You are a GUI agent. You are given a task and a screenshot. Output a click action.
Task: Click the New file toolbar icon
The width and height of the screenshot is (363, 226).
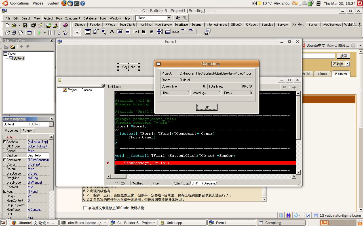pyautogui.click(x=8, y=25)
